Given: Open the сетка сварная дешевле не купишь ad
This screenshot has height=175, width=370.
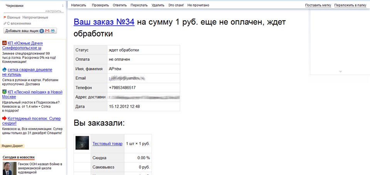Looking at the screenshot, I should tap(27, 72).
